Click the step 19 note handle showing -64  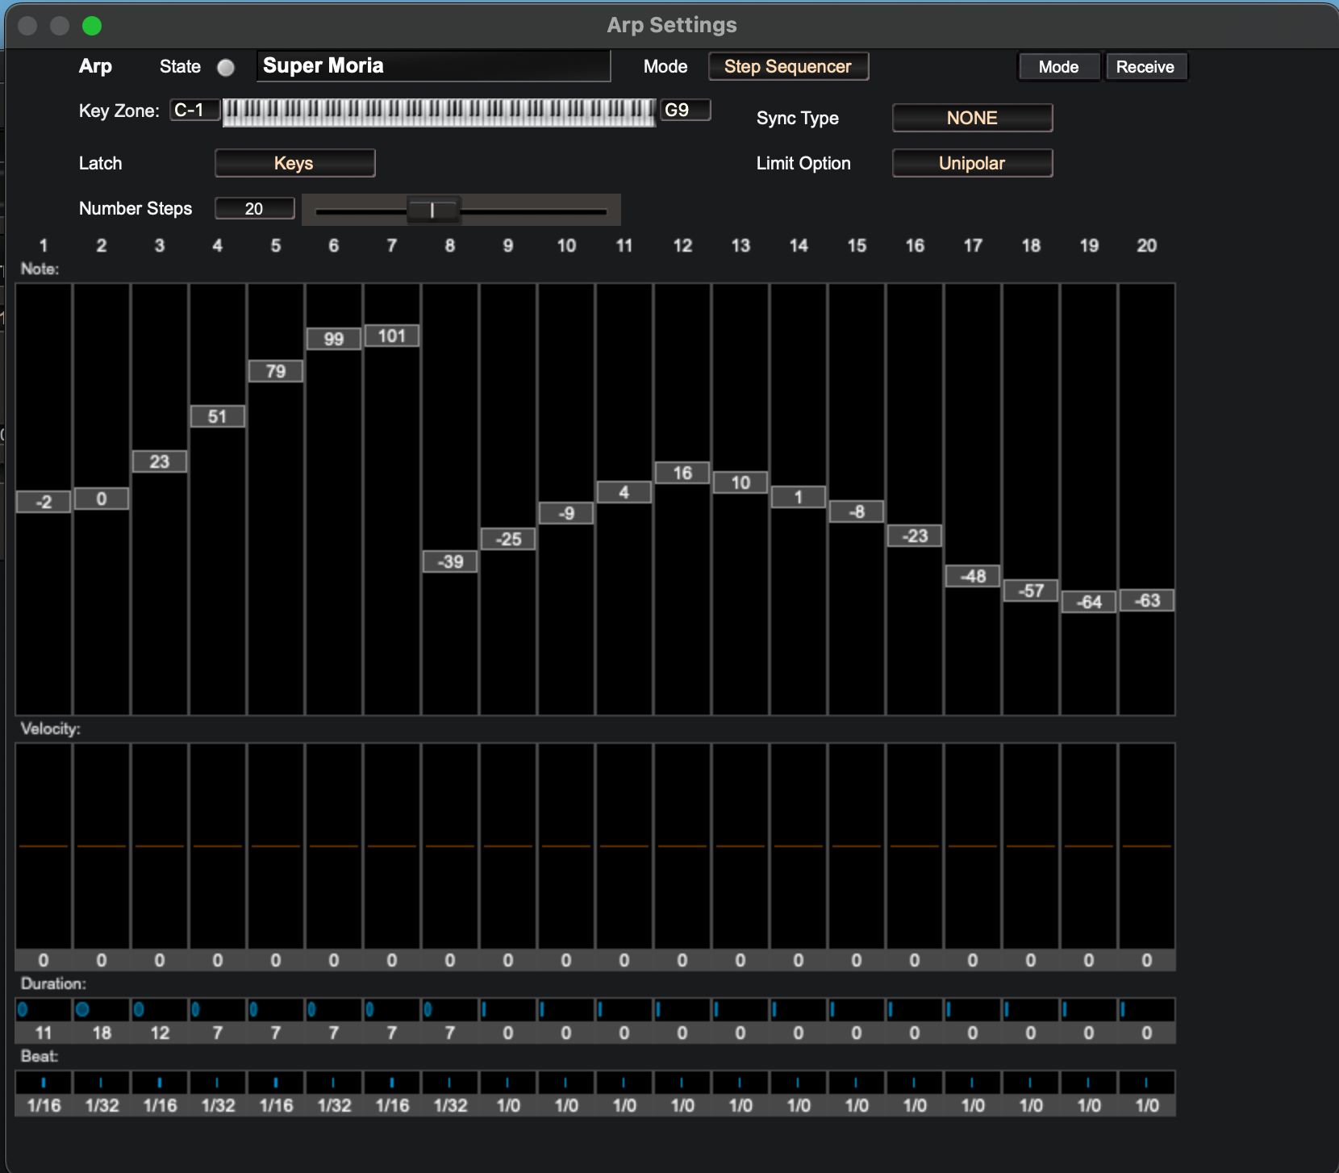[1088, 602]
